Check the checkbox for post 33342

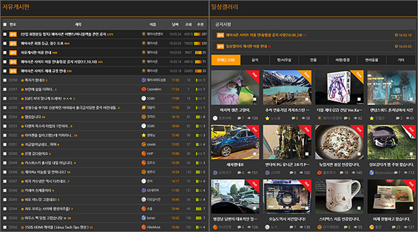pos(5,227)
